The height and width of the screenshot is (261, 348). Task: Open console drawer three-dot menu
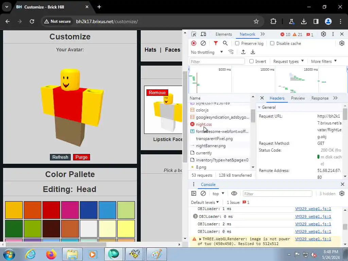pos(193,185)
